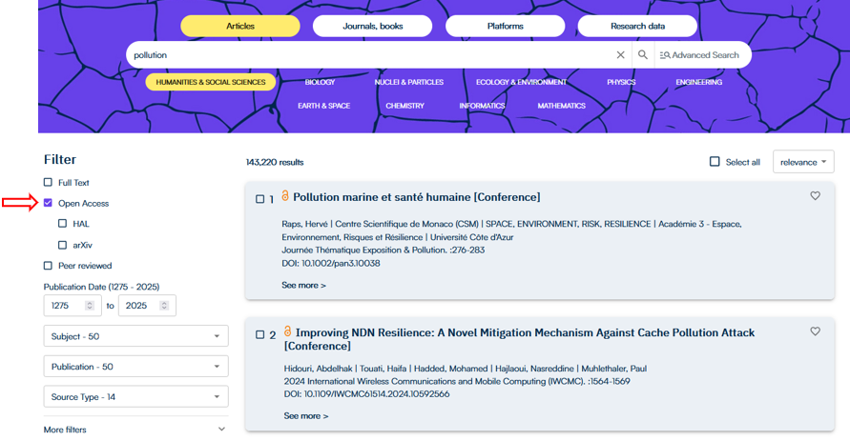Adjust the end year 2025 stepper
The height and width of the screenshot is (441, 850).
tap(164, 306)
